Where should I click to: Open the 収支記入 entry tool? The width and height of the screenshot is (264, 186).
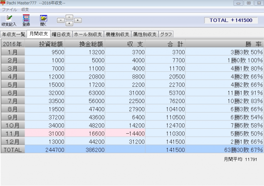[x=9, y=20]
